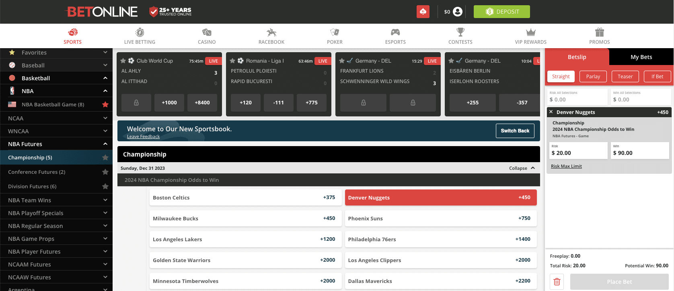Click the trash icon to clear betslip
Viewport: 674px width, 291px height.
[x=557, y=282]
